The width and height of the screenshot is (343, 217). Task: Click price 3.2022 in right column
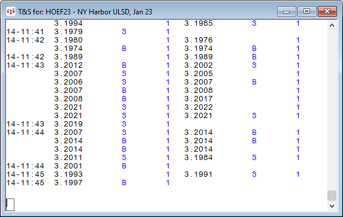[198, 107]
